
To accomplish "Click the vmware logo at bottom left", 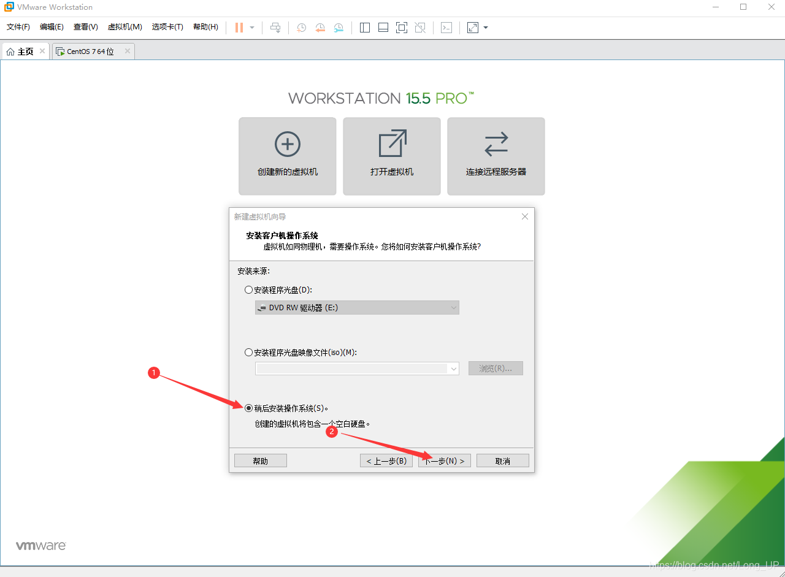I will point(41,546).
